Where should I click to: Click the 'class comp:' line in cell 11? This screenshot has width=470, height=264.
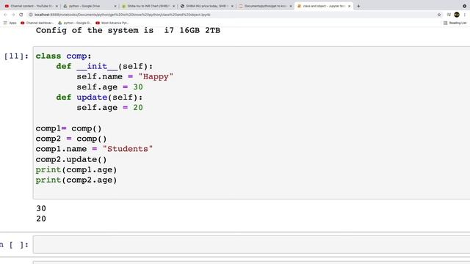pos(63,56)
